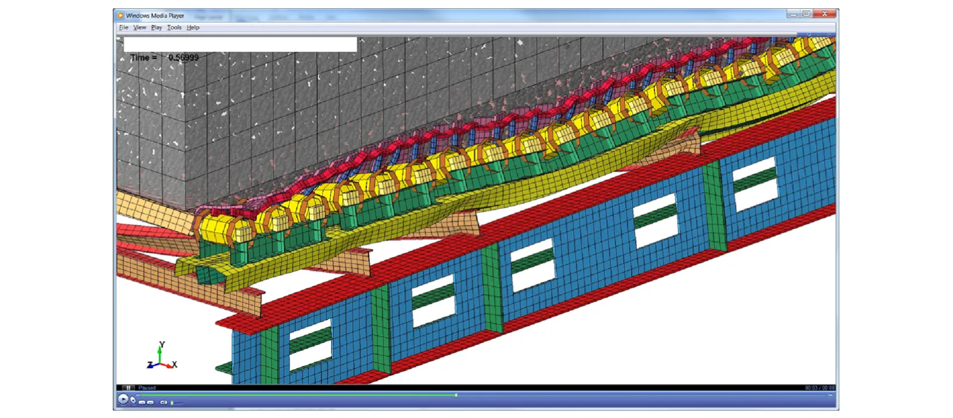Click the elapsed time display 00:03 / 00:08
The height and width of the screenshot is (418, 953).
click(820, 388)
